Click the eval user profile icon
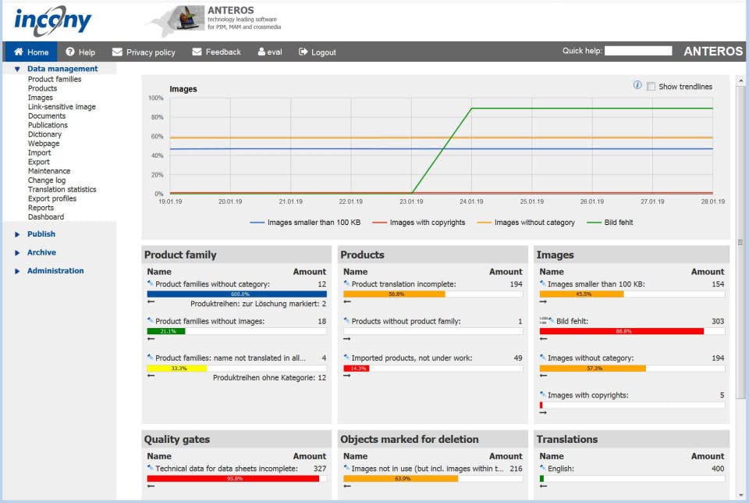Viewport: 749px width, 503px height. pos(261,52)
